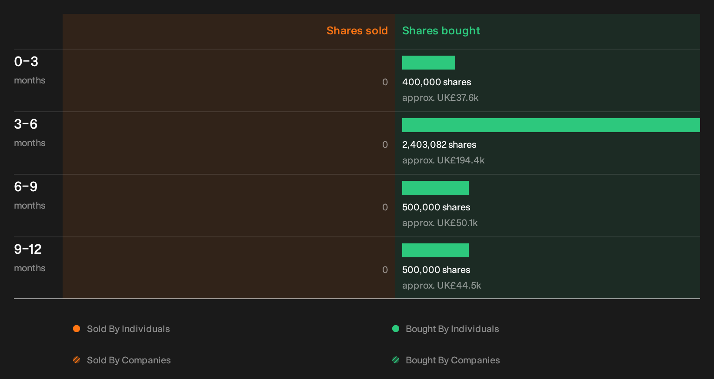
Task: Click the Shares sold column header
Action: point(357,30)
